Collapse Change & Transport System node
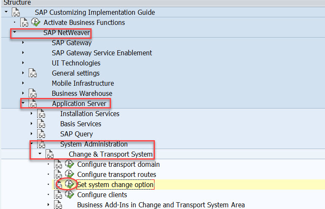This screenshot has height=209, width=325. point(40,154)
